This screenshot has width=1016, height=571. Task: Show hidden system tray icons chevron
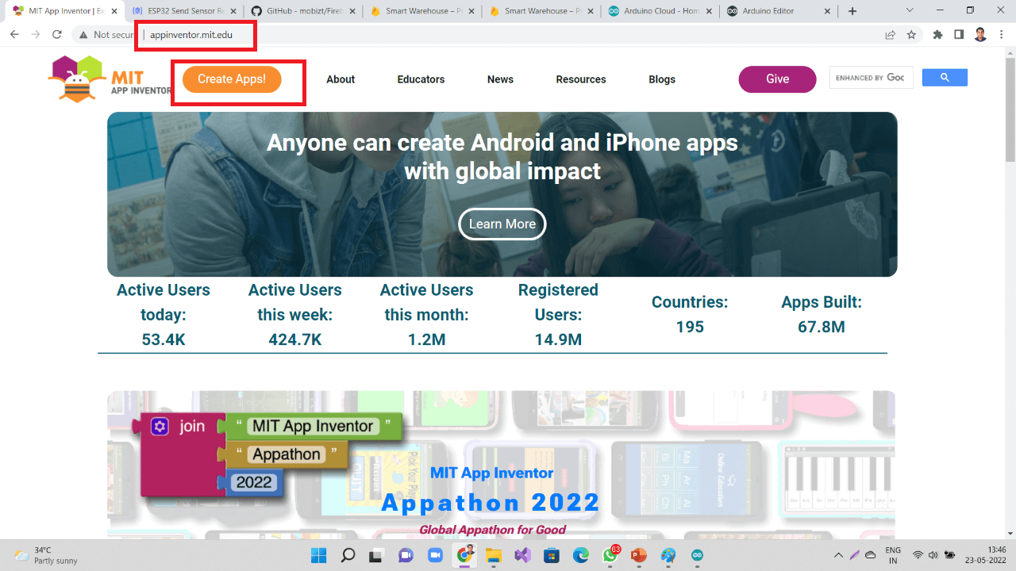click(x=838, y=555)
